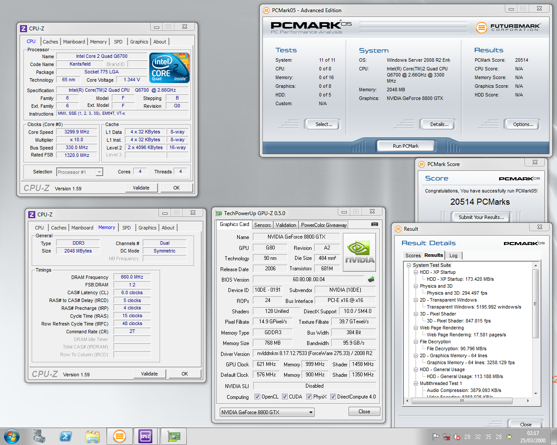Image resolution: width=557 pixels, height=445 pixels.
Task: Switch to Sensors tab in GPU-Z
Action: point(262,225)
